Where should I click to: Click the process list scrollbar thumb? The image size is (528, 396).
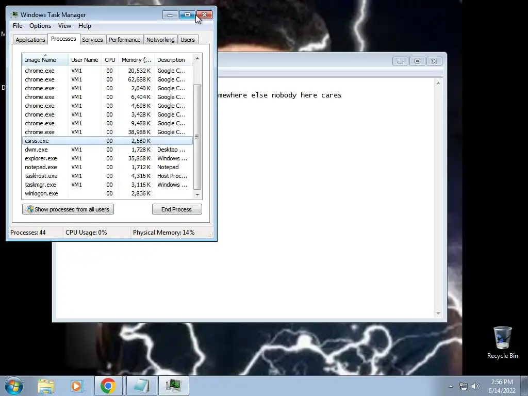197,137
